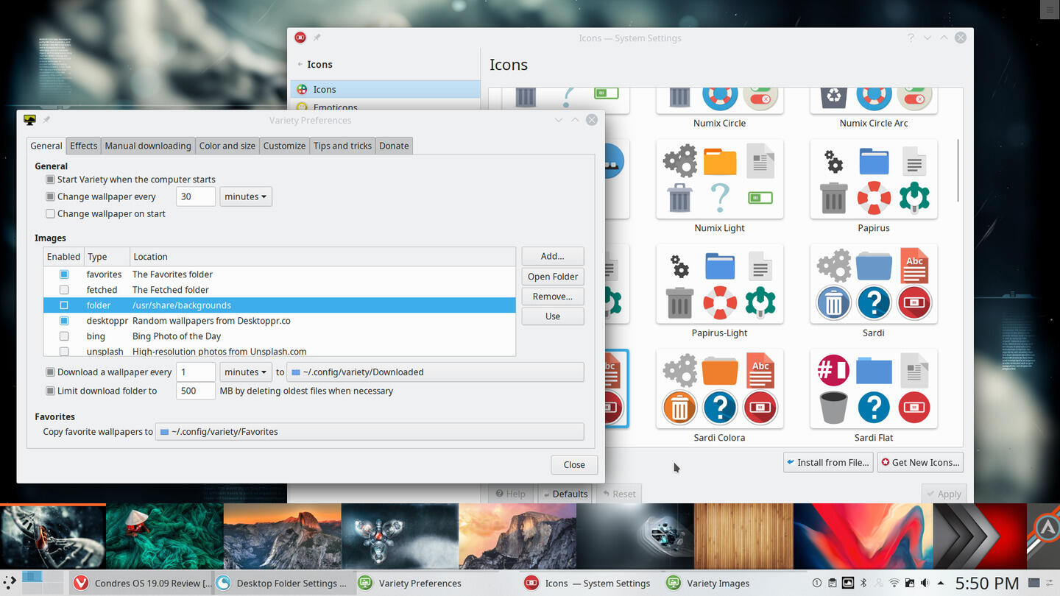Disable the desktoppr source checkbox
The height and width of the screenshot is (596, 1060).
(x=64, y=321)
